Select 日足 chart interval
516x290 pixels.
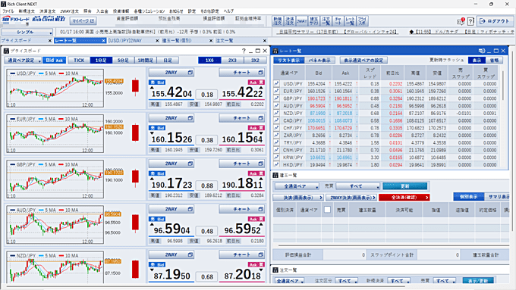pyautogui.click(x=168, y=61)
